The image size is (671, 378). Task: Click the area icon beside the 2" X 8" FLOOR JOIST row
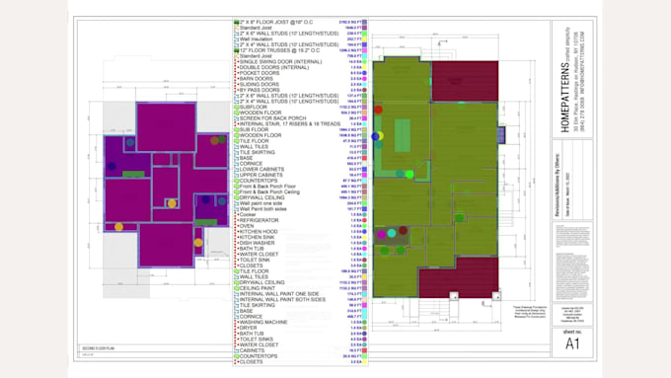pos(236,22)
